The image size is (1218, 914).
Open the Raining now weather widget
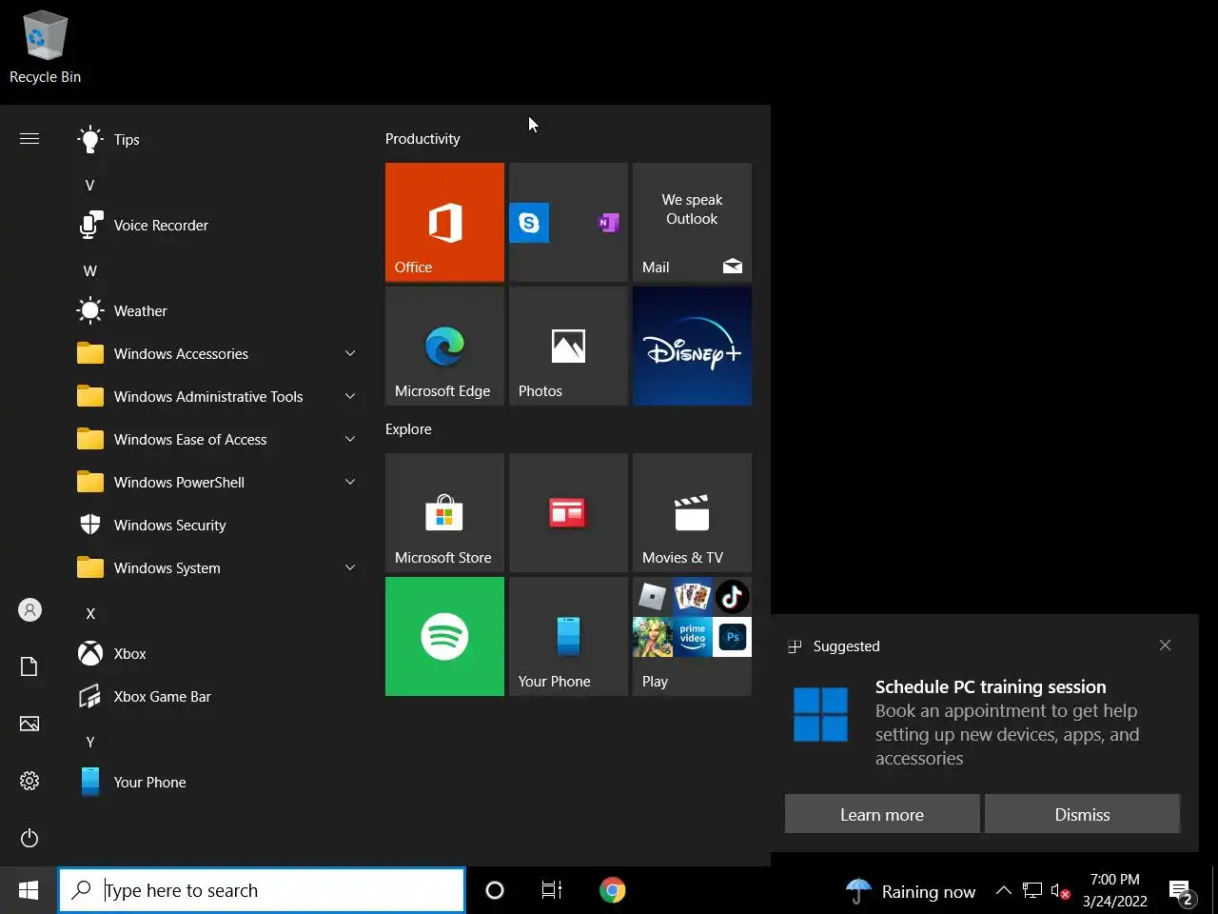pyautogui.click(x=911, y=891)
